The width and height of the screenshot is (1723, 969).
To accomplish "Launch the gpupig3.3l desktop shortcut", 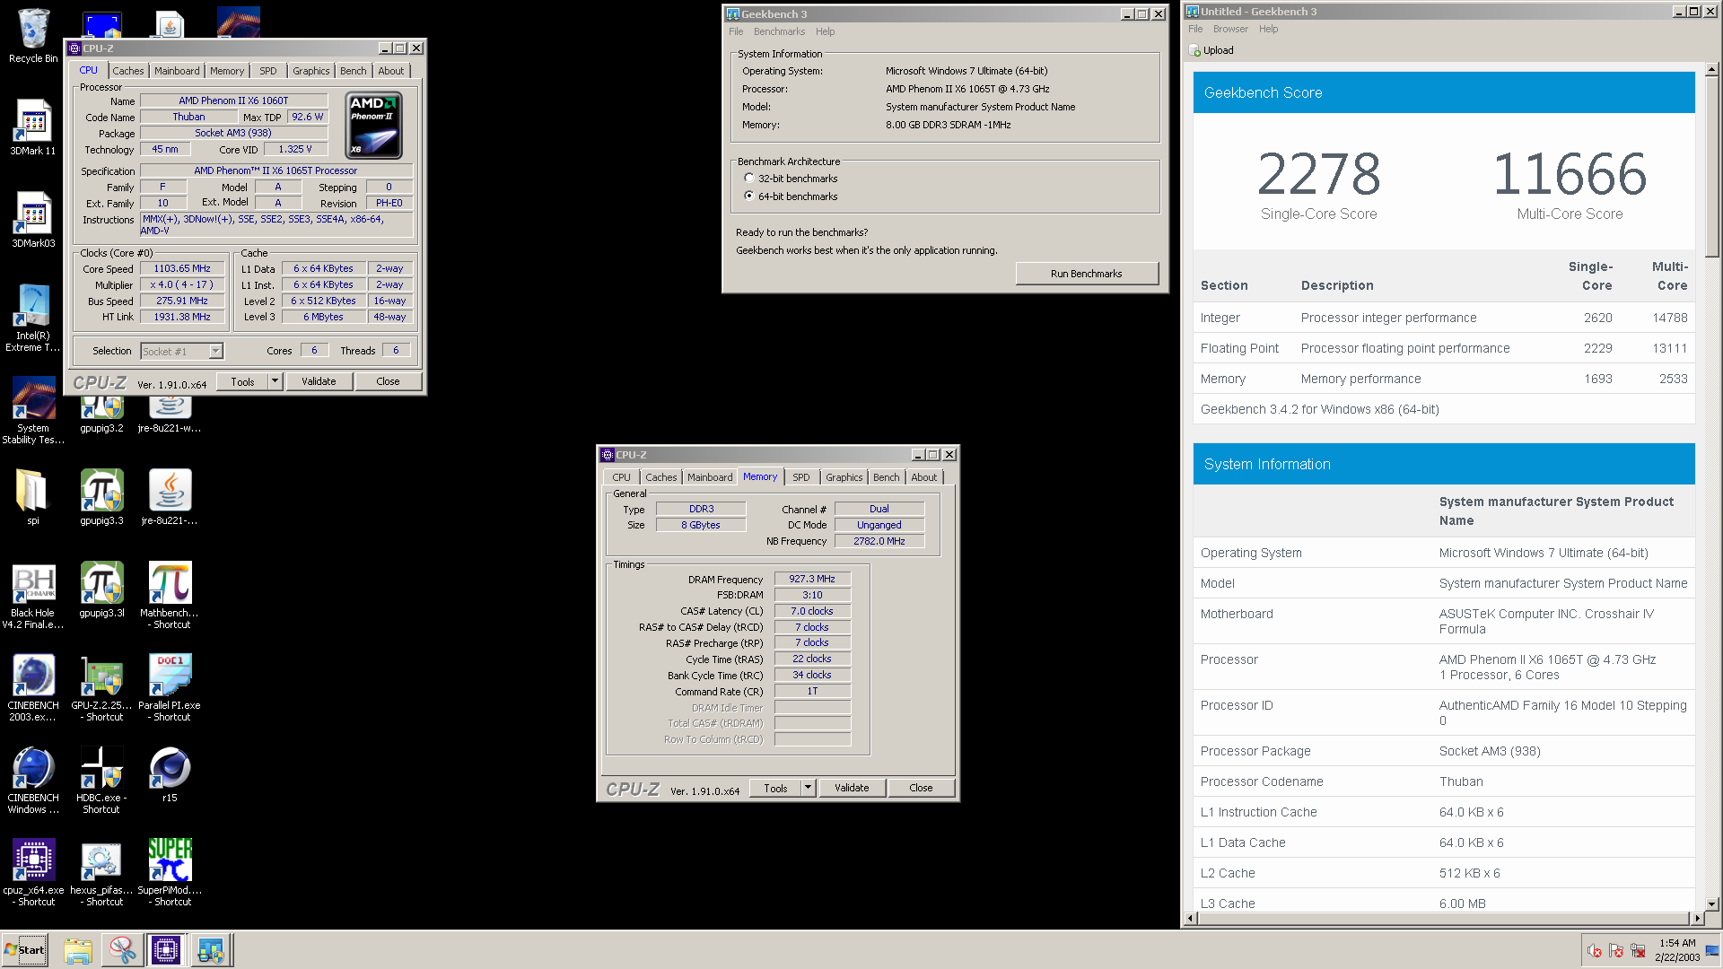I will [x=101, y=589].
